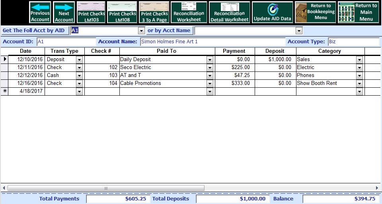Click the horizontal scrollbar thumb
This screenshot has width=382, height=204.
[106, 188]
